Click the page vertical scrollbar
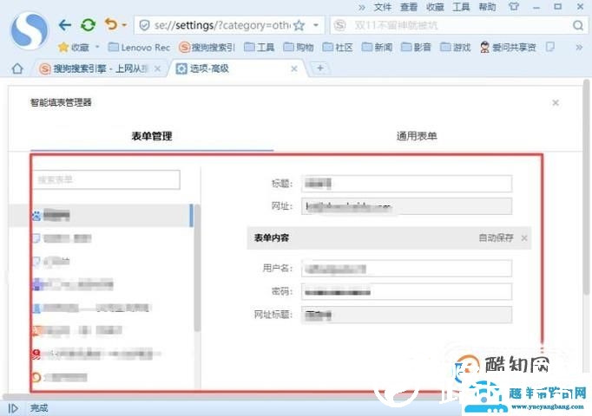 586,187
